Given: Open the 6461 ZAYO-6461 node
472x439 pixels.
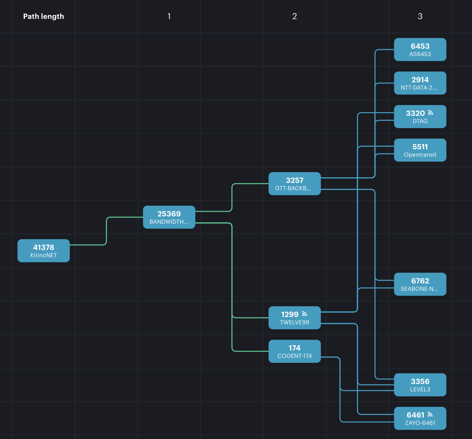Looking at the screenshot, I should point(420,418).
